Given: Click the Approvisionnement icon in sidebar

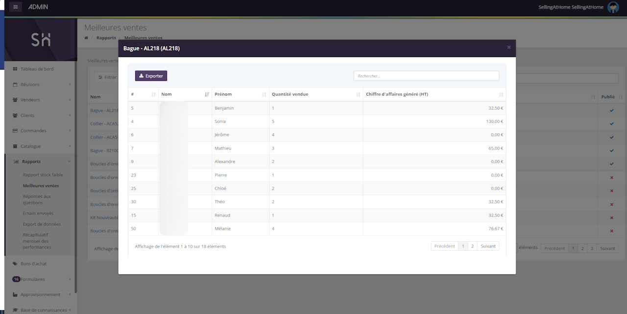Looking at the screenshot, I should (x=15, y=294).
